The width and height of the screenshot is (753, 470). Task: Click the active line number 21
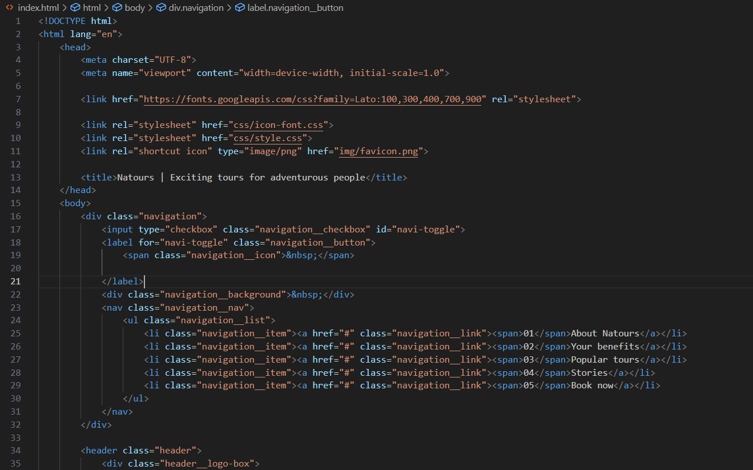(15, 281)
